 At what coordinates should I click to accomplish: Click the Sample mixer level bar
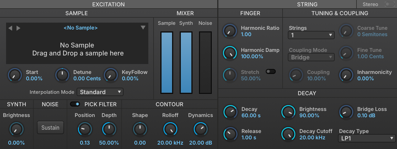[167, 63]
